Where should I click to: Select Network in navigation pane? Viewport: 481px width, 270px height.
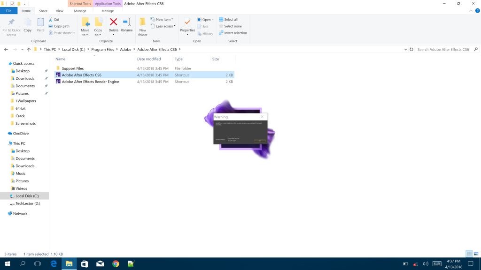20,213
